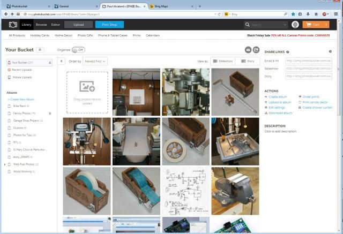This screenshot has height=234, width=343.
Task: Open the URL bar history dropdown
Action: click(x=215, y=14)
